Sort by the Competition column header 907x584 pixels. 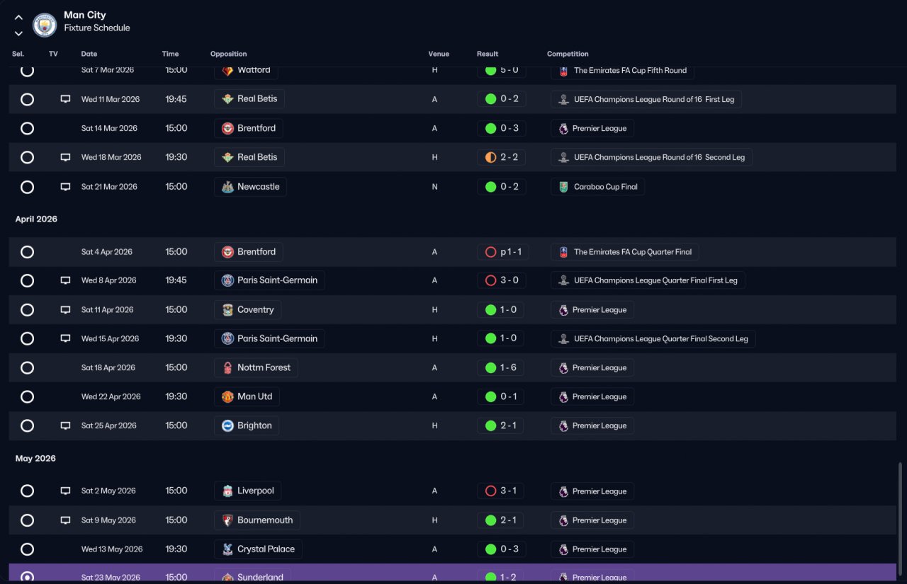pos(568,54)
